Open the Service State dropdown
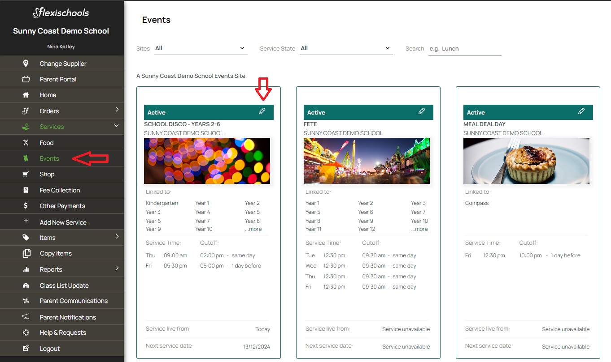611x362 pixels. pos(346,48)
